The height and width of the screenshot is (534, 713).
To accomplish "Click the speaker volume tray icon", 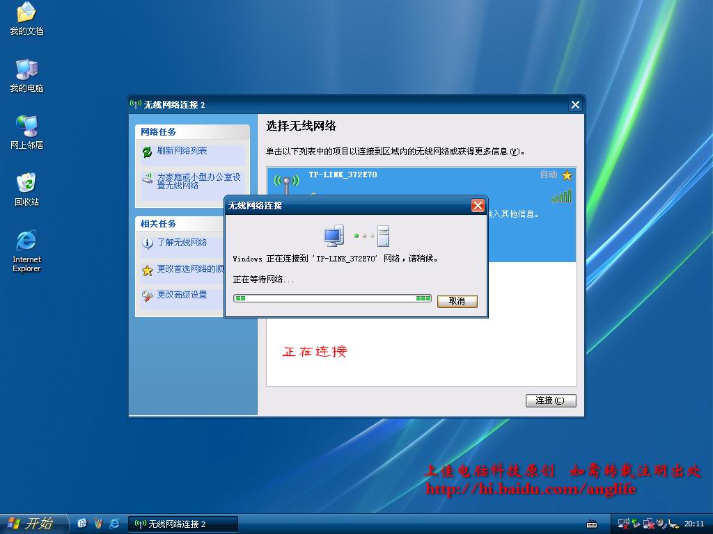I will pos(661,524).
